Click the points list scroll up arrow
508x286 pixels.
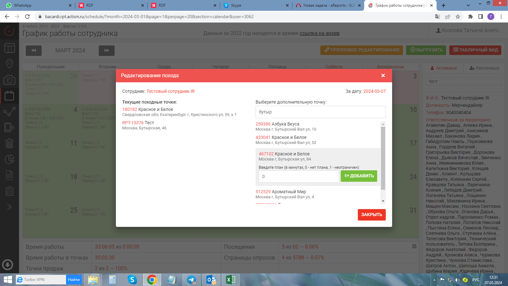(383, 124)
